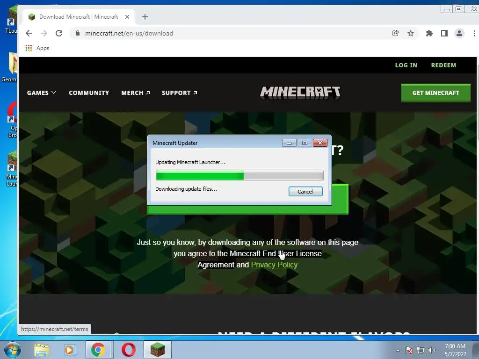Launch Windows Media Player from the taskbar
Viewport: 479px width, 359px height.
pyautogui.click(x=70, y=350)
